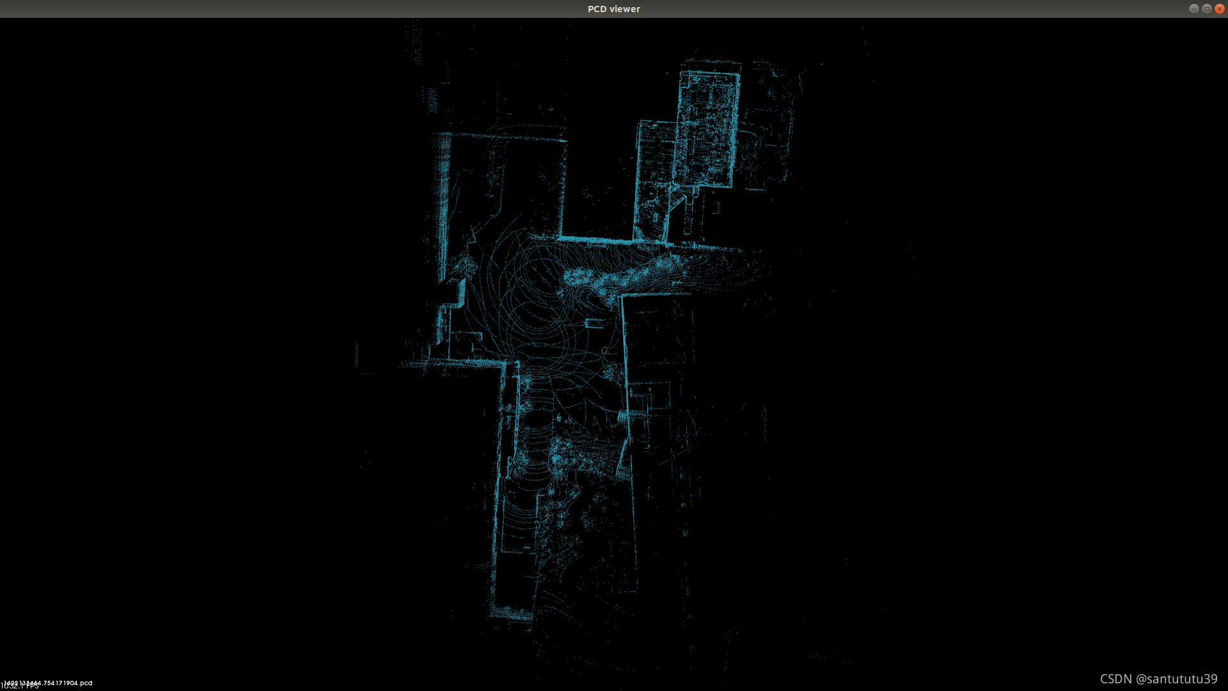
Task: Click the CSDN @santututu39 watermark
Action: [1158, 679]
